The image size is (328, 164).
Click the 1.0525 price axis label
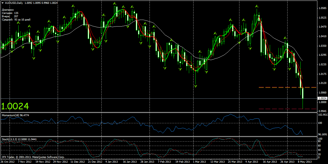point(323,18)
